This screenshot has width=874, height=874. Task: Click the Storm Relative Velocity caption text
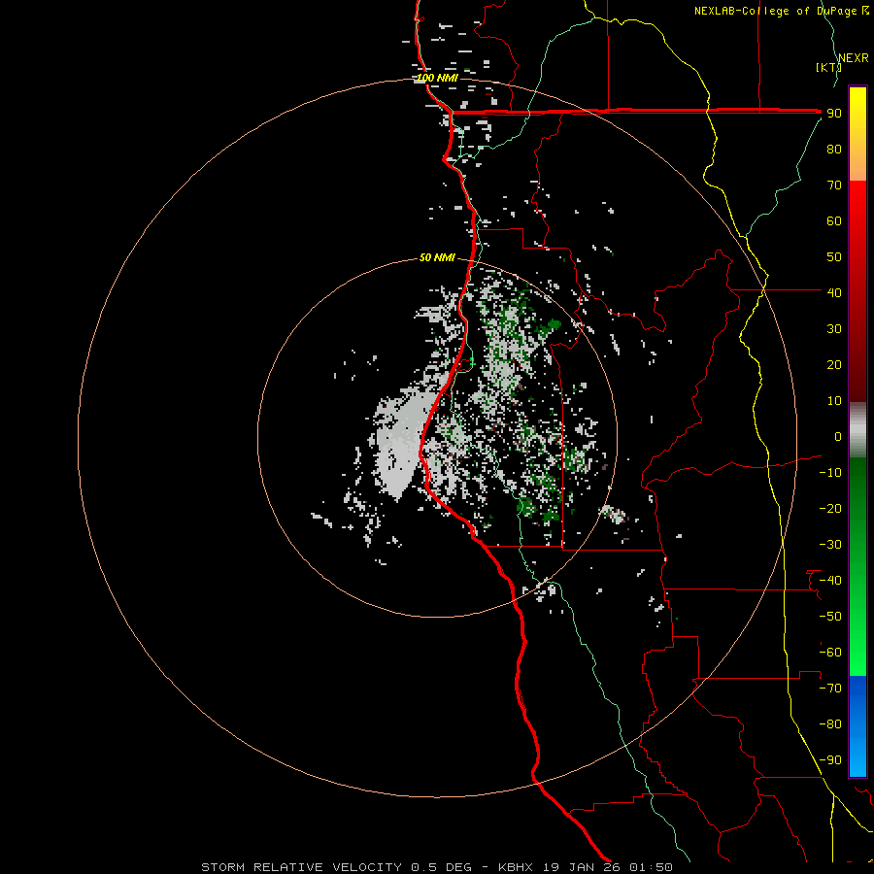click(x=437, y=867)
